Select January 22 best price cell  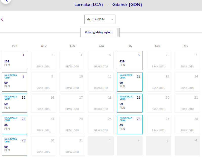pyautogui.click(x=15, y=124)
